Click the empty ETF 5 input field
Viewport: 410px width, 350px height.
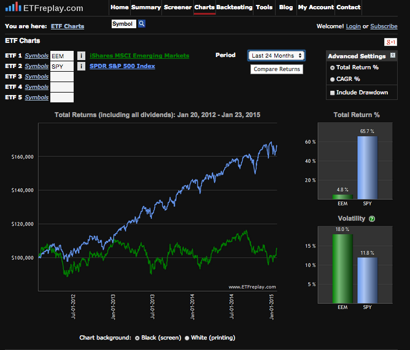pos(62,97)
